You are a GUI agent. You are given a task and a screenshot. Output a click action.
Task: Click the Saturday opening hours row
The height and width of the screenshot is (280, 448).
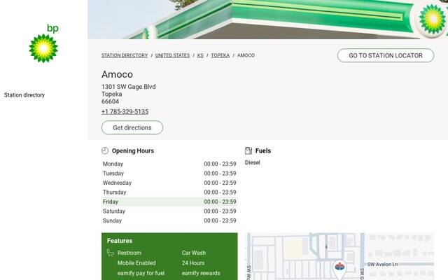coord(169,211)
